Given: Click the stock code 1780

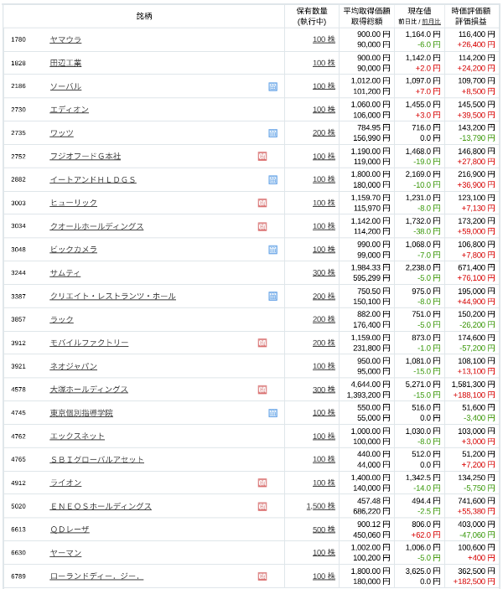Looking at the screenshot, I should click(18, 39).
